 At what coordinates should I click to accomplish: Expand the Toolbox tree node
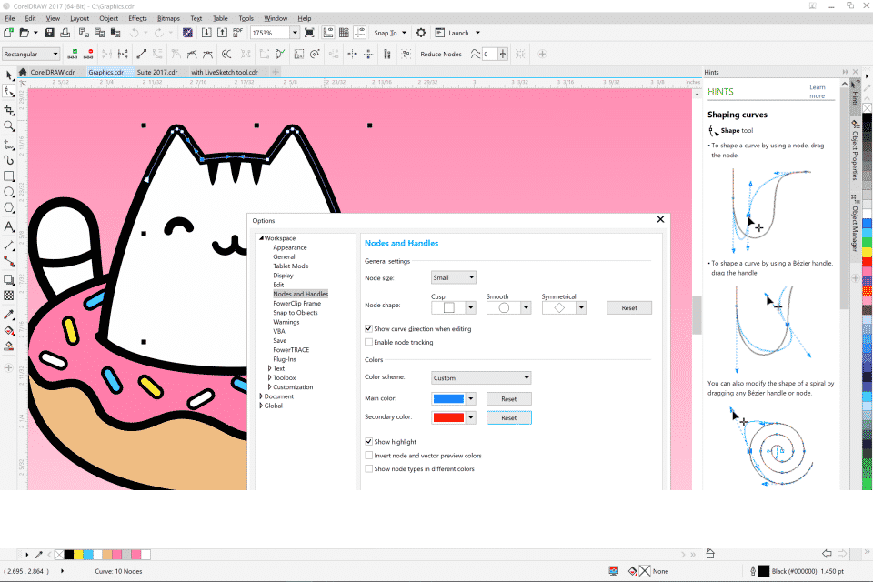click(269, 377)
